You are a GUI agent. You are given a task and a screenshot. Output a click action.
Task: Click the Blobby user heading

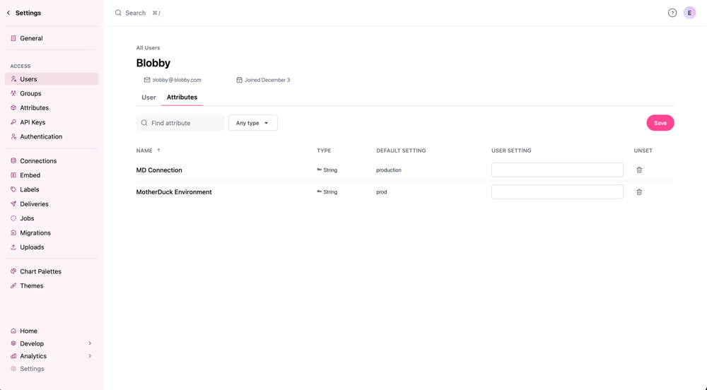pos(153,63)
